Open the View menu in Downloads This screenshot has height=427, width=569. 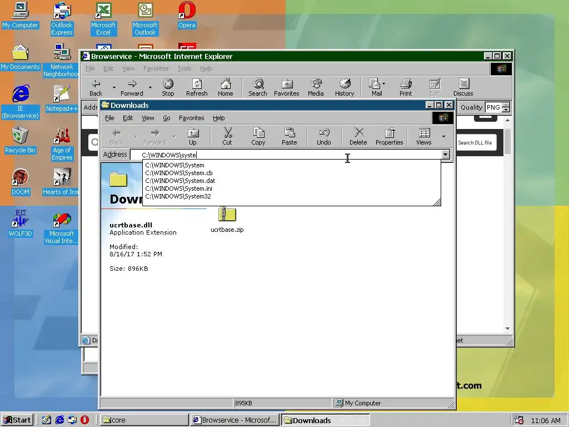click(x=148, y=118)
